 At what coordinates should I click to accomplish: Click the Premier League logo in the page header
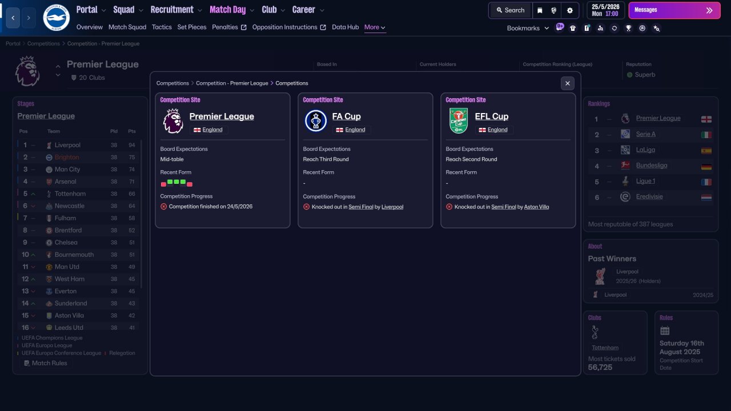[27, 71]
